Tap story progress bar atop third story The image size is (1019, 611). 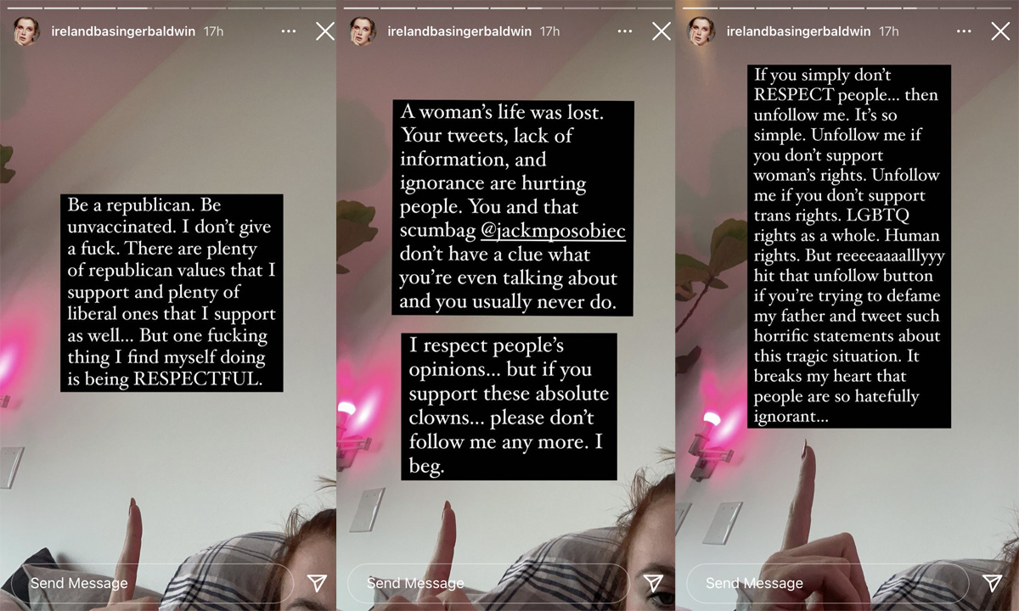point(847,8)
